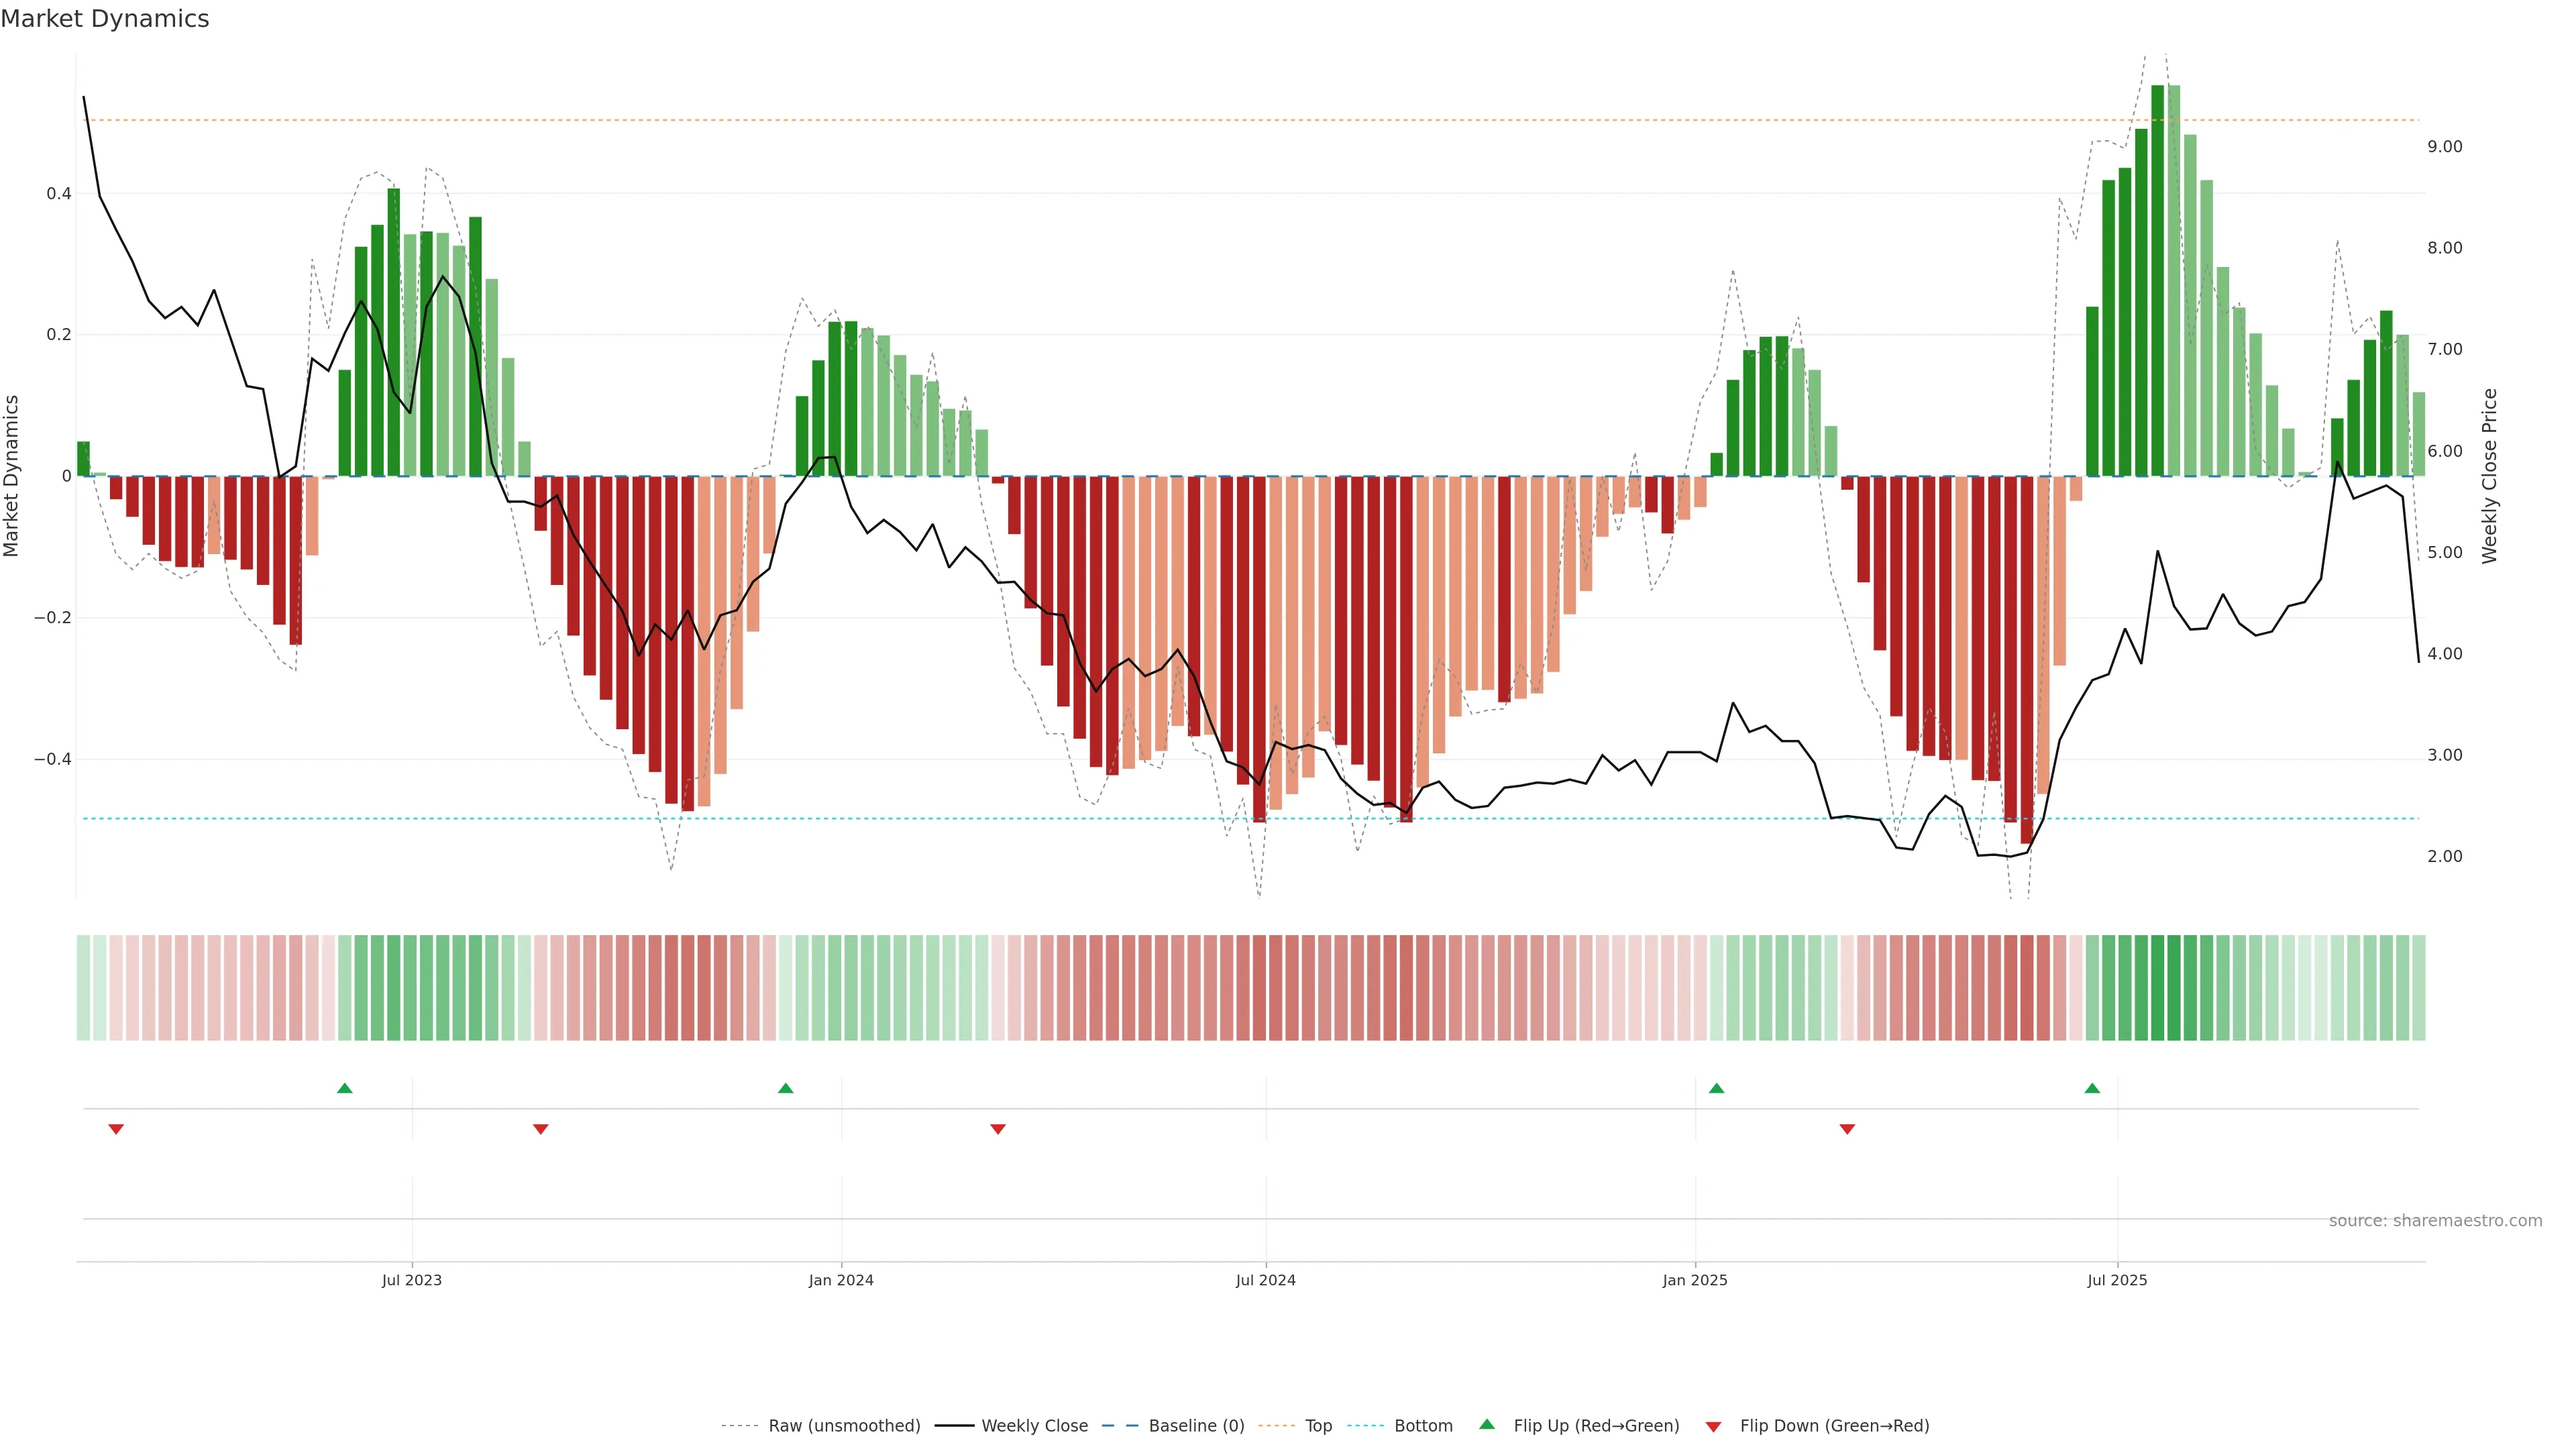
Task: Toggle the Weekly Close legend entry
Action: (1034, 1426)
